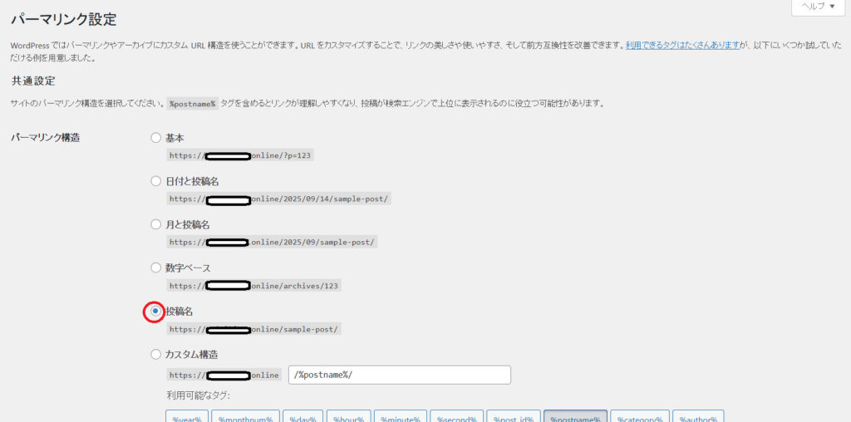Select the 基本 permalink radio button
Viewport: 851px width, 422px height.
point(155,138)
